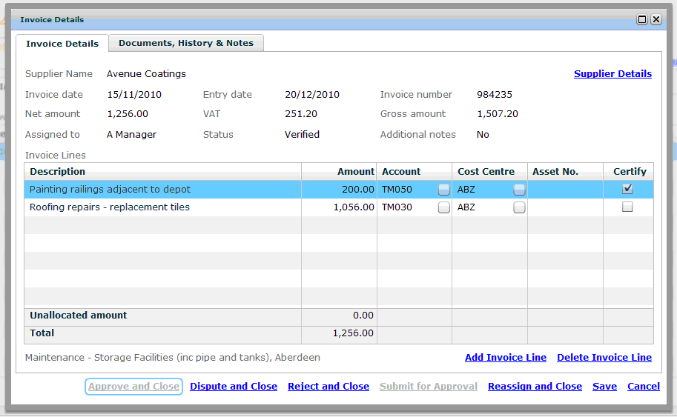Open cost centre lookup on Painting railings row
Image resolution: width=677 pixels, height=417 pixels.
click(x=519, y=190)
